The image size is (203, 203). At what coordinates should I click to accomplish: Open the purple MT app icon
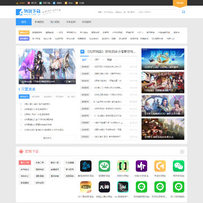142,166
